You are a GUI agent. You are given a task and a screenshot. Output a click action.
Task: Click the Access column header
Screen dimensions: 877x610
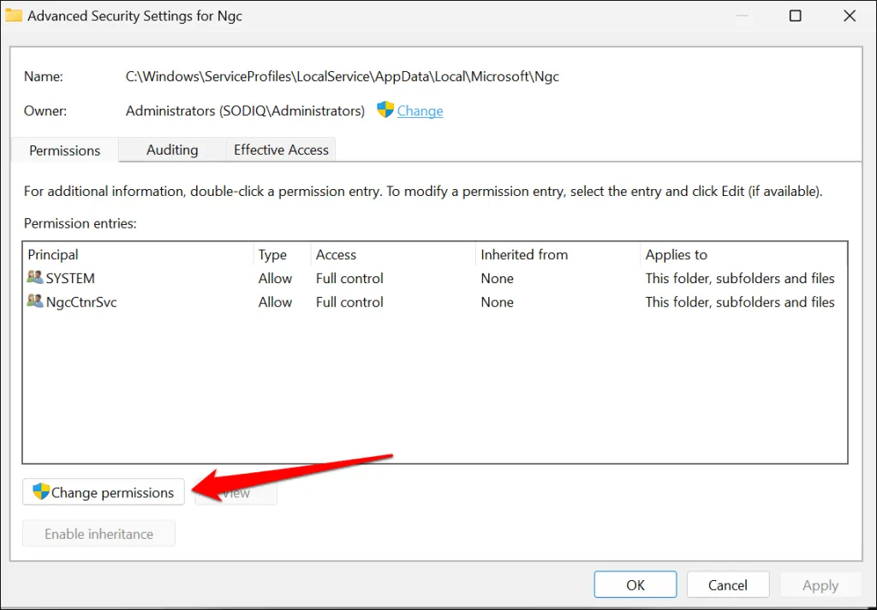click(336, 255)
